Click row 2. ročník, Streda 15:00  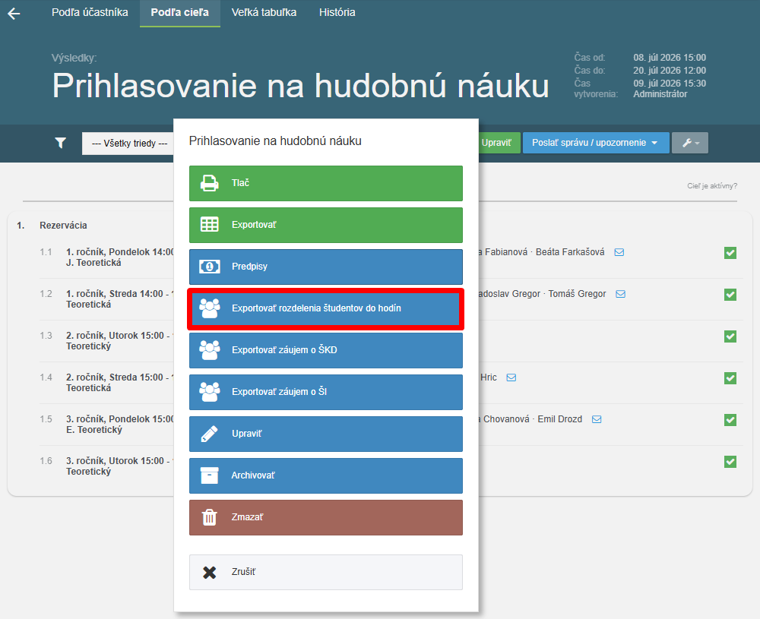[120, 382]
